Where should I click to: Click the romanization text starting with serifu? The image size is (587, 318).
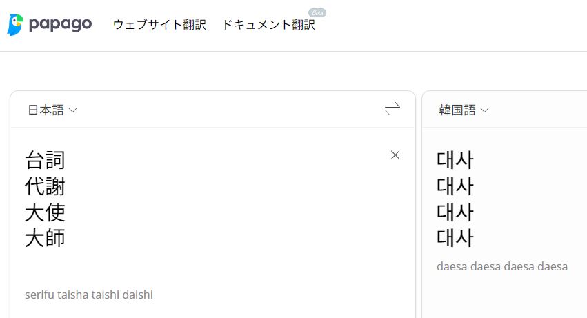coord(89,295)
